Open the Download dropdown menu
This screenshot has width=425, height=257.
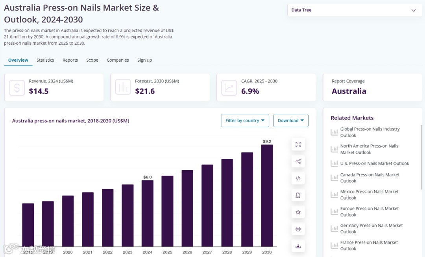point(290,121)
